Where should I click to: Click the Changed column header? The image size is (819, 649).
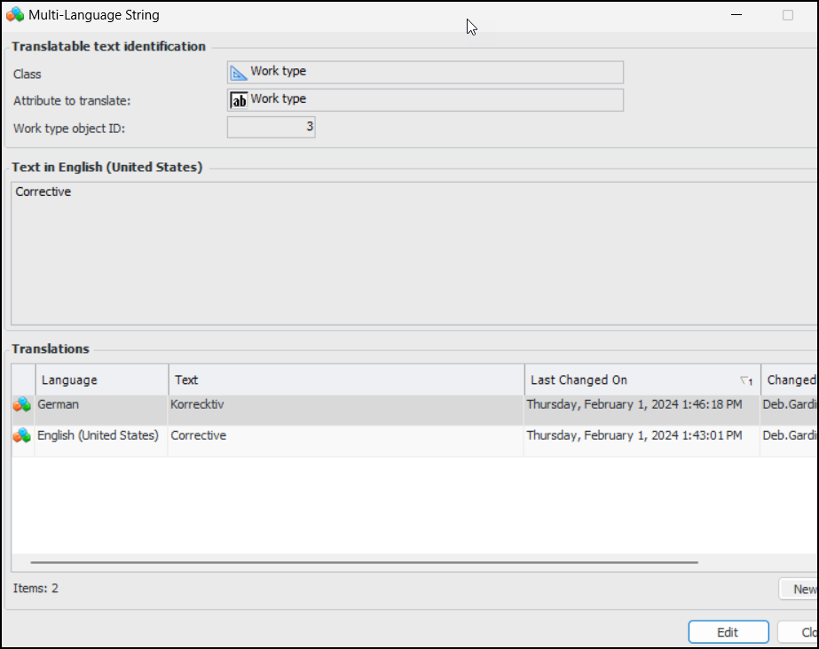point(791,379)
